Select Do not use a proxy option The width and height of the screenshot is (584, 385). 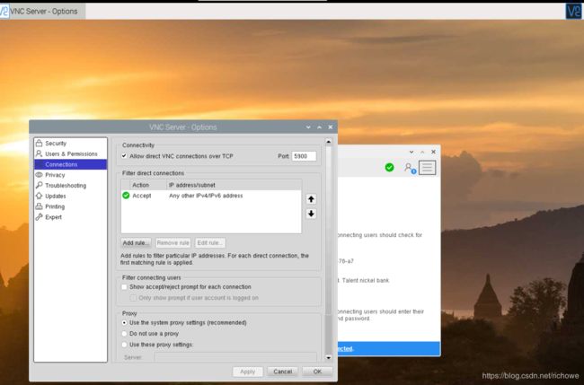(x=124, y=334)
